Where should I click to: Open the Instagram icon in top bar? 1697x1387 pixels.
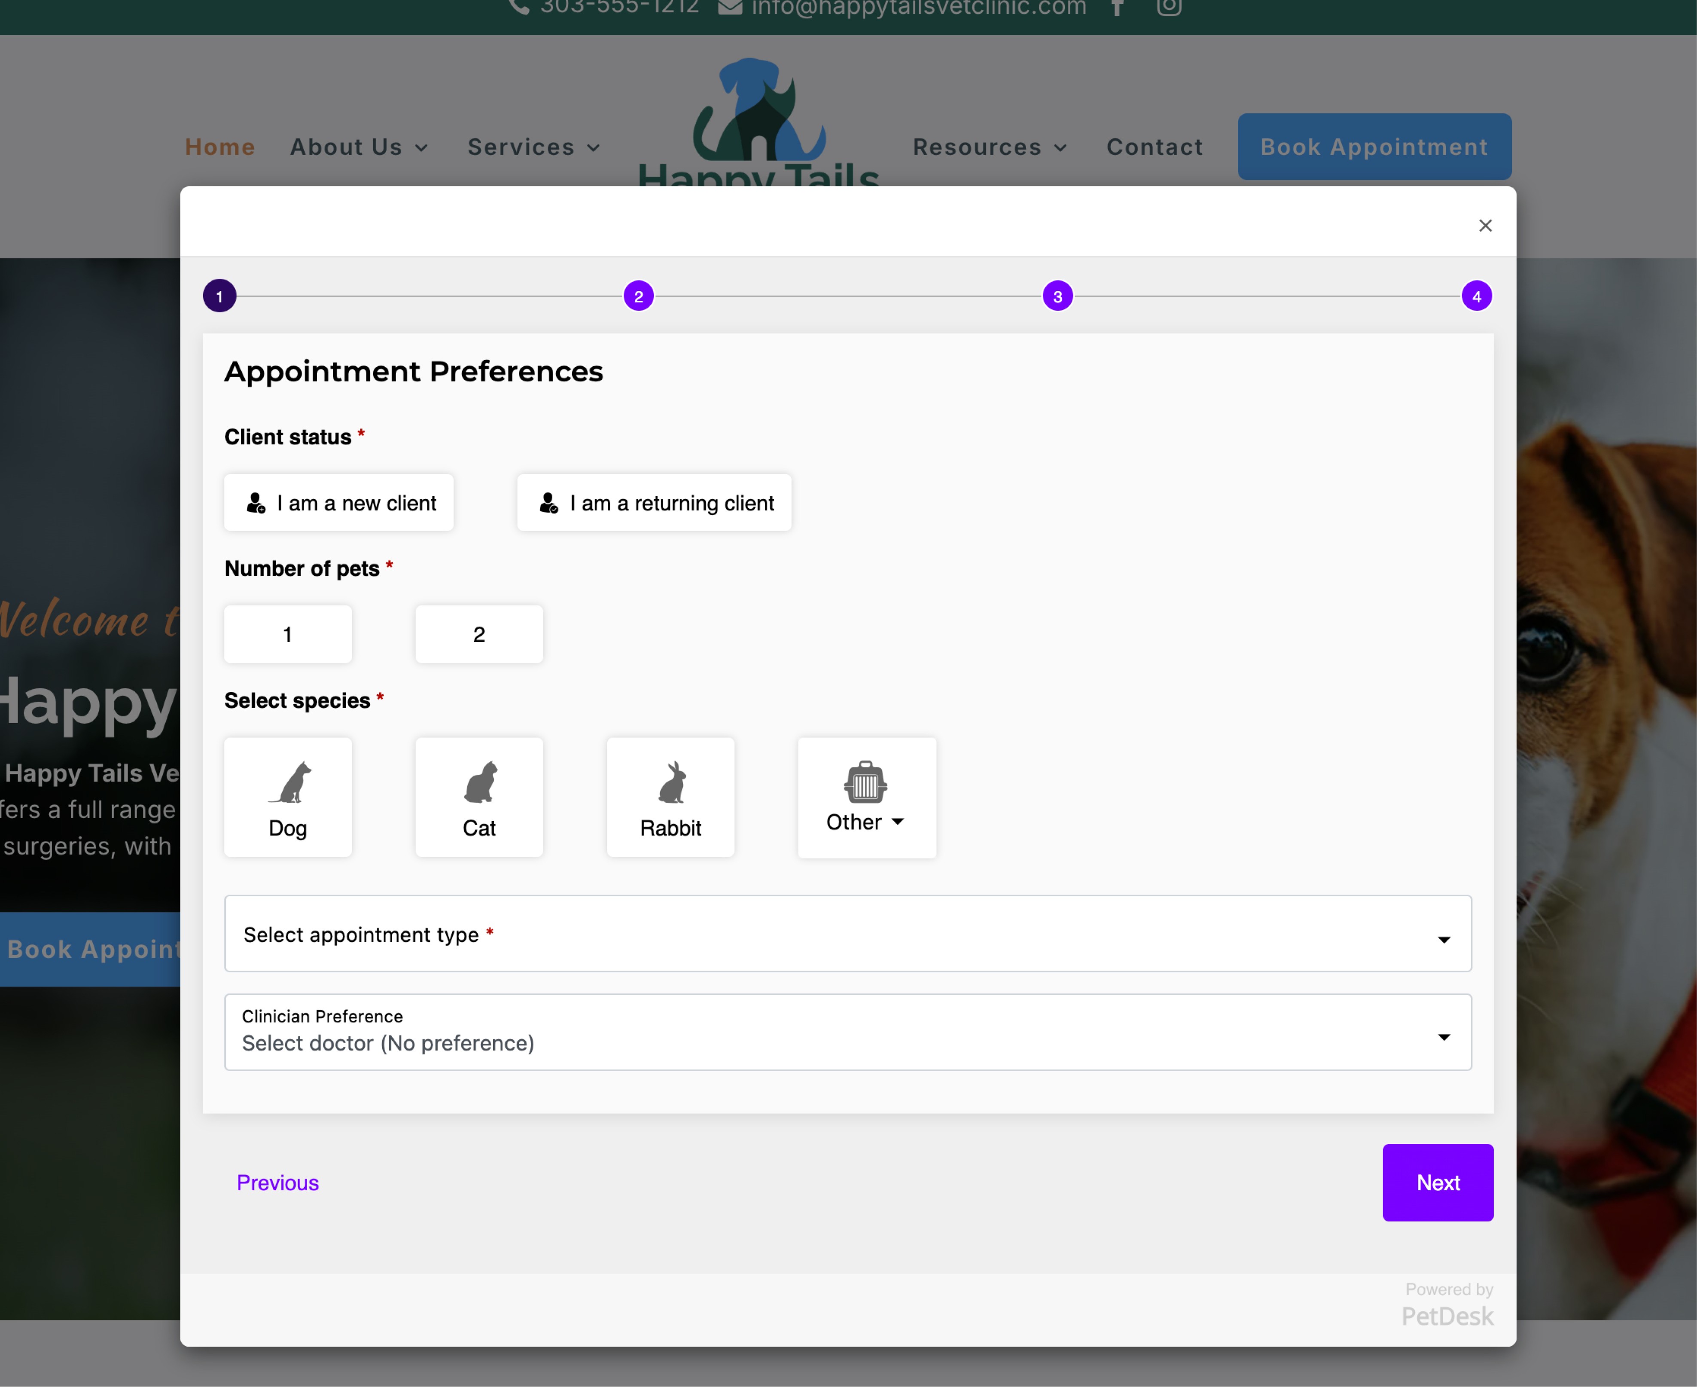click(x=1169, y=8)
